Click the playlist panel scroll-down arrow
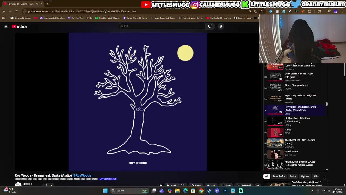This screenshot has height=195, width=346. click(x=327, y=170)
